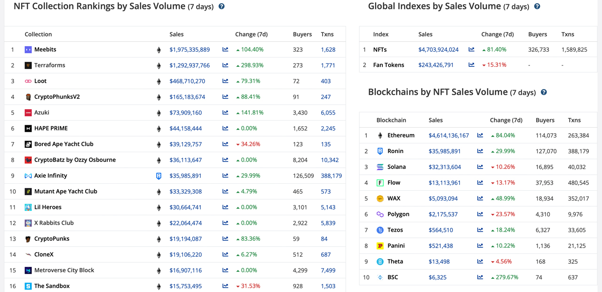Click the Solana blockchain icon
Viewport: 602px width, 292px height.
[380, 167]
